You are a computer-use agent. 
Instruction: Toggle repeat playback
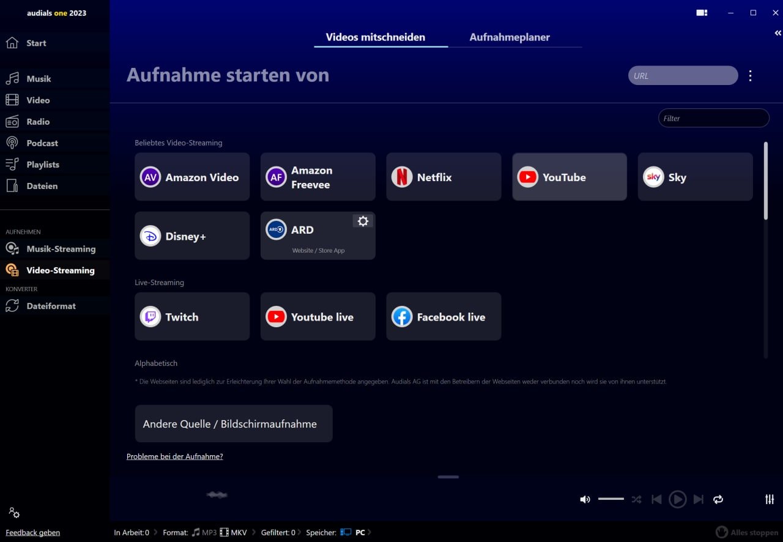[x=718, y=499]
